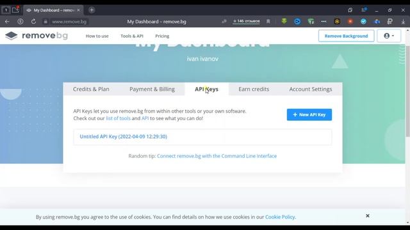Screen dimensions: 410x230
Task: Dismiss the cookie notice with X
Action: coord(368,216)
